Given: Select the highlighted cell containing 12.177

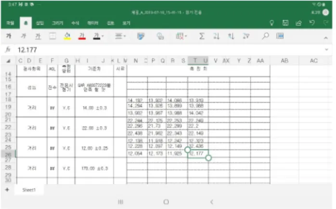Looking at the screenshot, I should (x=198, y=153).
